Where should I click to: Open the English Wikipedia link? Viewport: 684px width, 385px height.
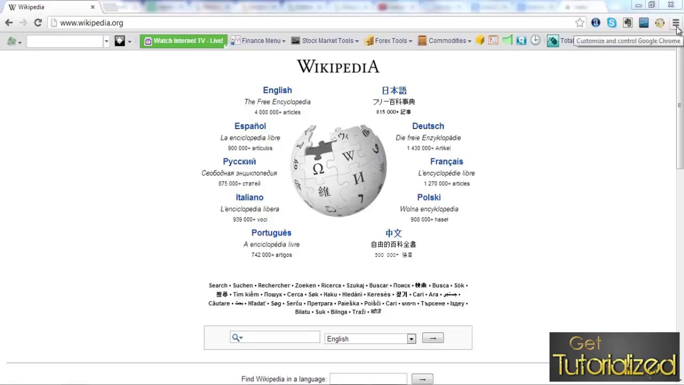click(277, 90)
